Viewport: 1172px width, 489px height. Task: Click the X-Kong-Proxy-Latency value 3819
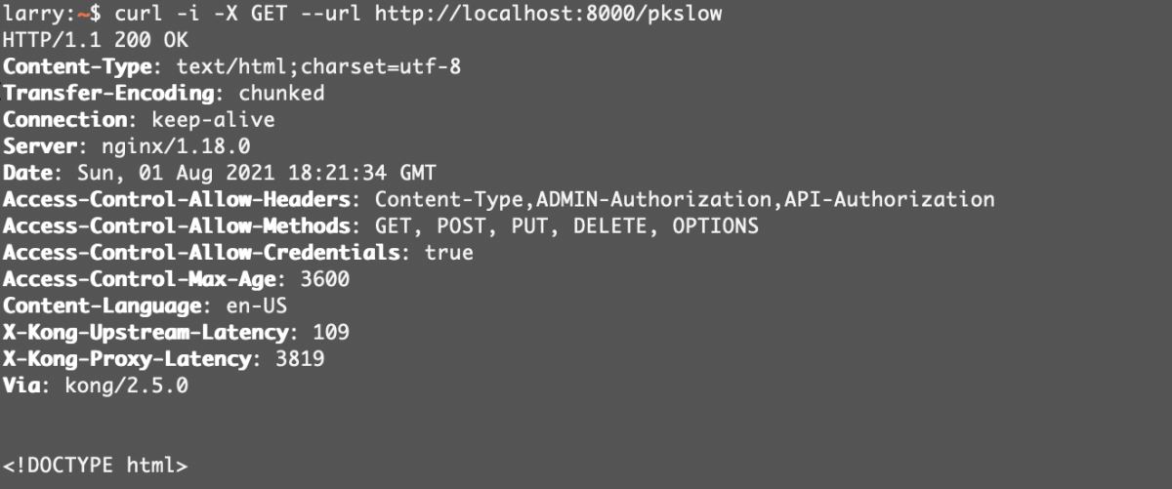[x=300, y=358]
